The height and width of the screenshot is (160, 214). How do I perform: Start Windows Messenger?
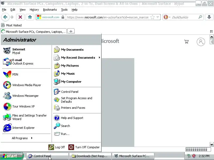26,96
